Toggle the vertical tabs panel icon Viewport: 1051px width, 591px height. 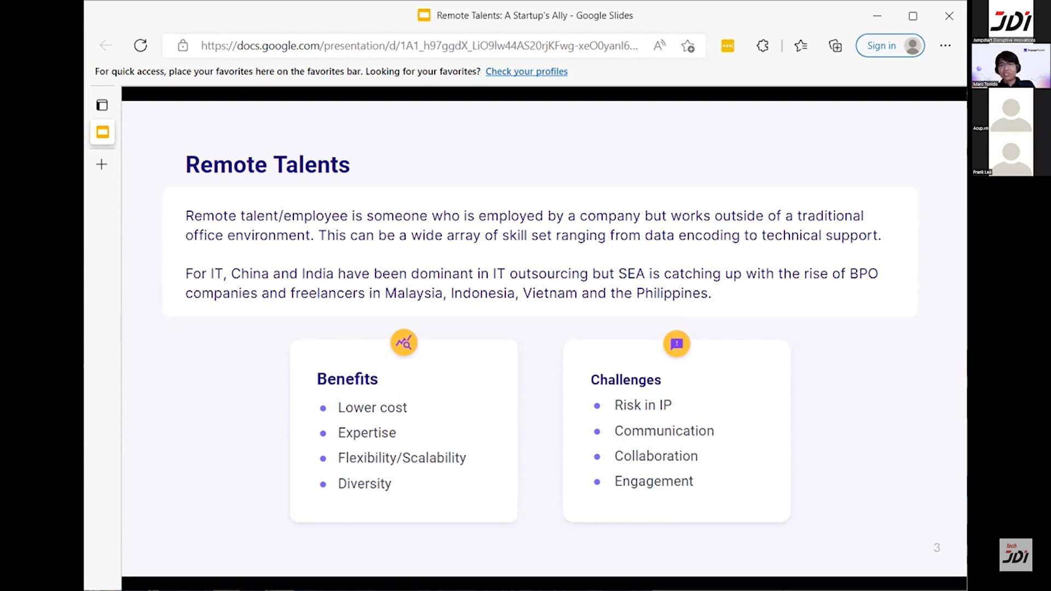tap(102, 105)
